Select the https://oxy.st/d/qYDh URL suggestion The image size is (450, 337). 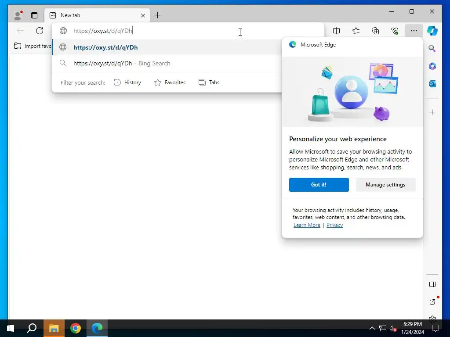click(x=167, y=47)
